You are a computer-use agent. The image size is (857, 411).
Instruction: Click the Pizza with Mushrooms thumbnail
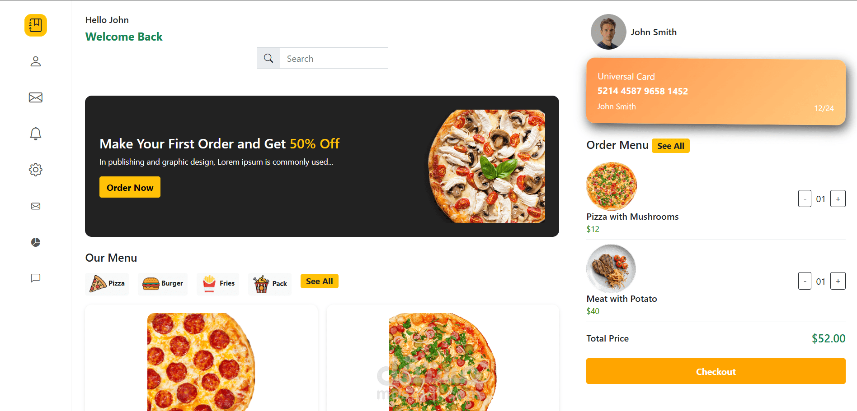point(611,186)
